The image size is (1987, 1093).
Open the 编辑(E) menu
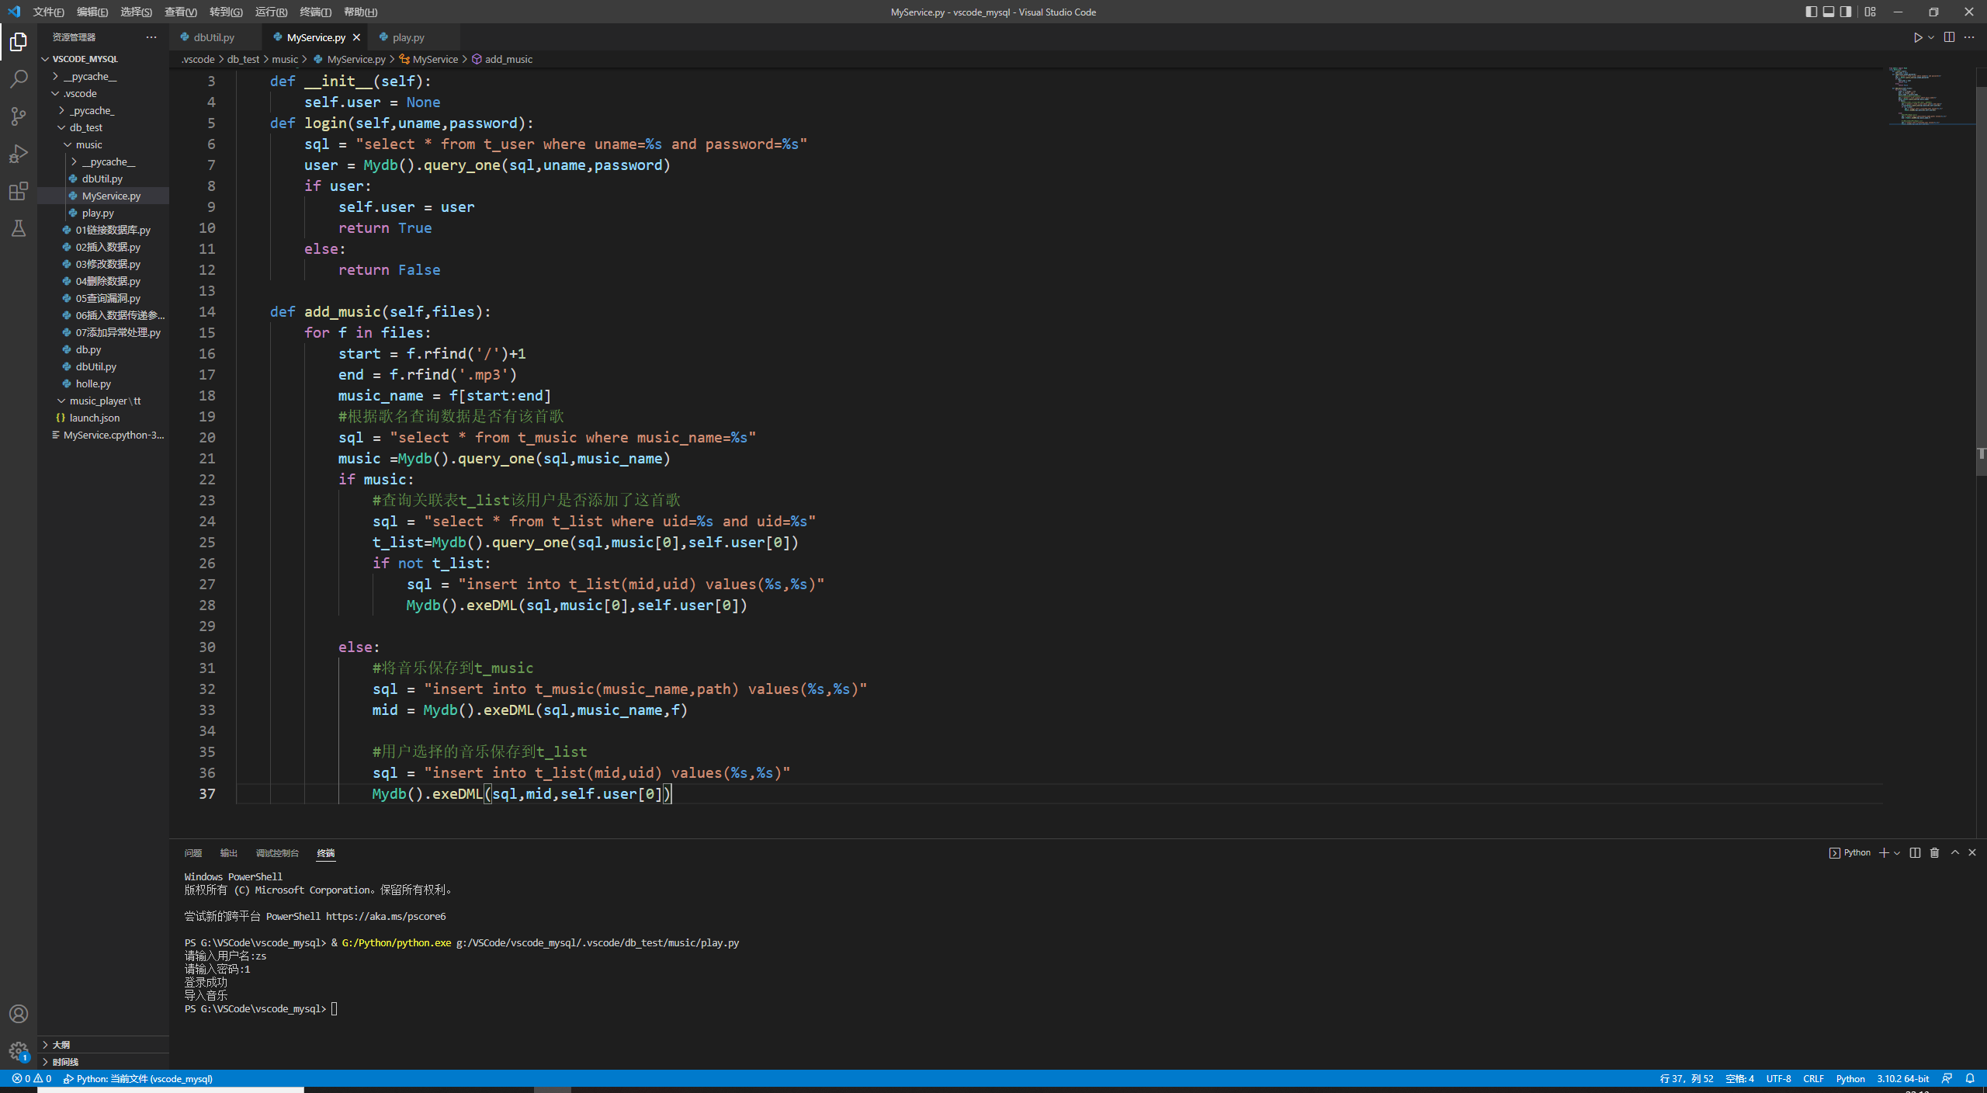pos(92,12)
